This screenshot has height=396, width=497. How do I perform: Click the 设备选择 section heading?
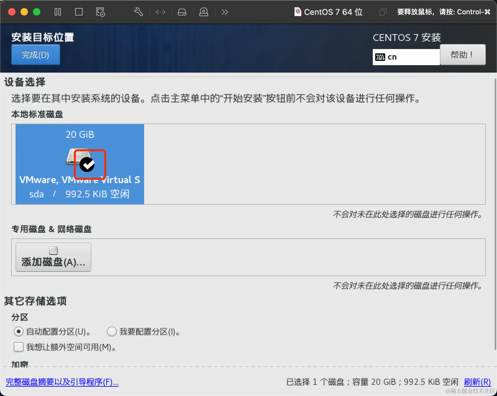coord(25,82)
